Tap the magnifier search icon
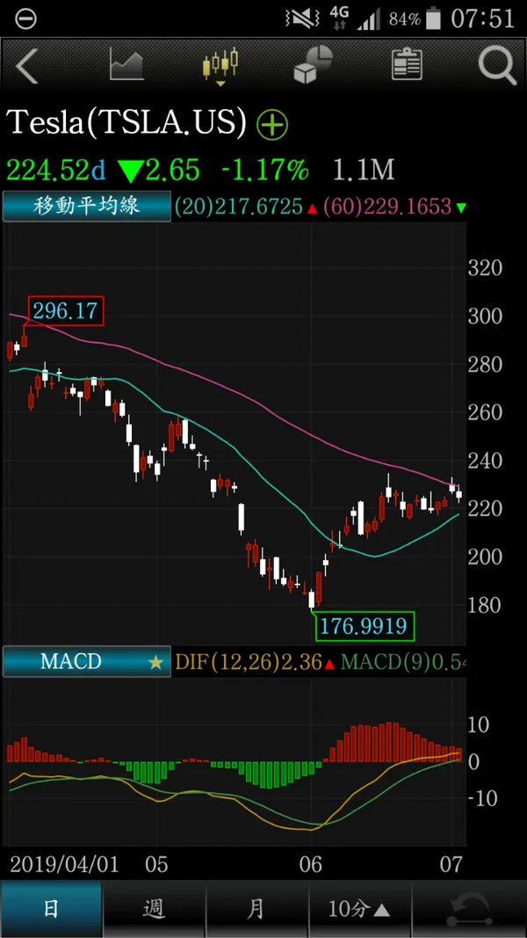This screenshot has height=938, width=527. [497, 65]
